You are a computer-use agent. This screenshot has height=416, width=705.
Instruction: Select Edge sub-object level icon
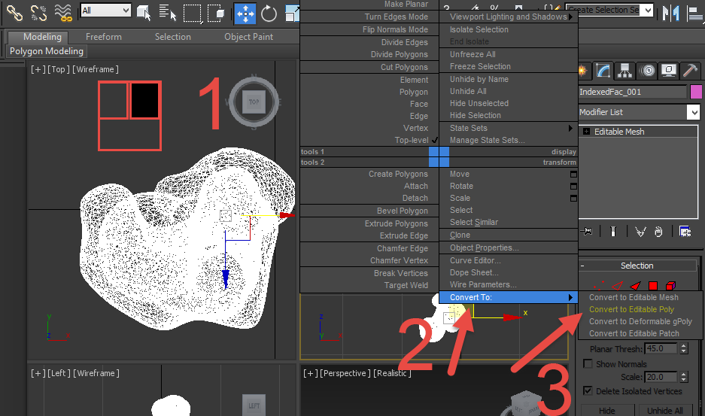pyautogui.click(x=617, y=286)
